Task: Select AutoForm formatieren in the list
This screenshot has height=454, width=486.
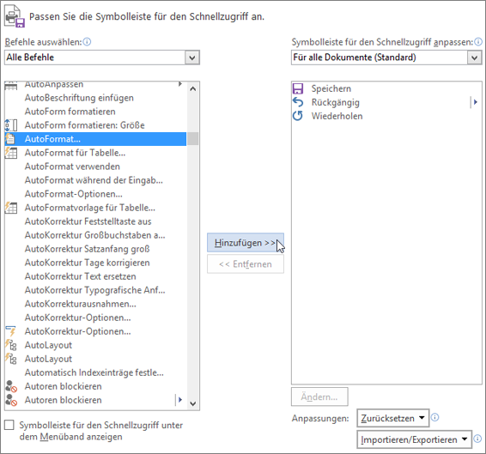Action: pos(95,112)
